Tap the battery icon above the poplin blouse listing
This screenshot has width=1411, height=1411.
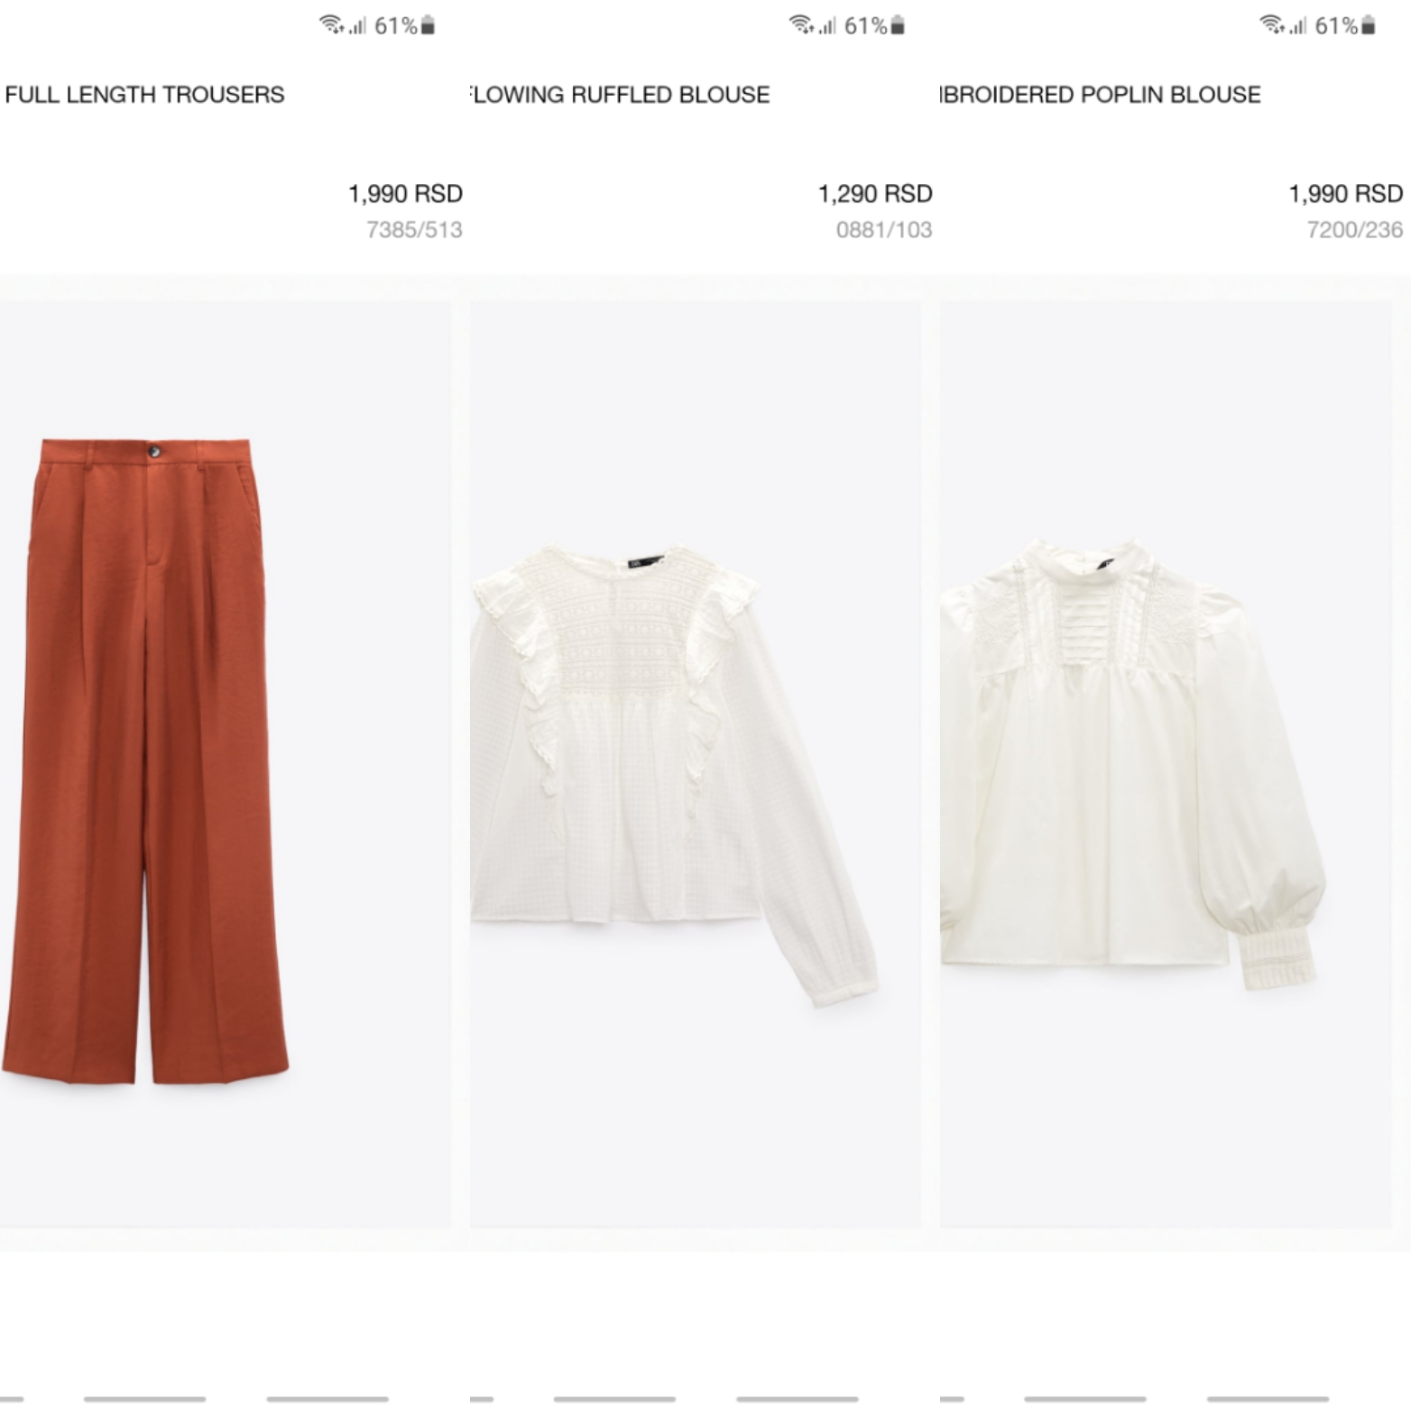tap(1369, 25)
